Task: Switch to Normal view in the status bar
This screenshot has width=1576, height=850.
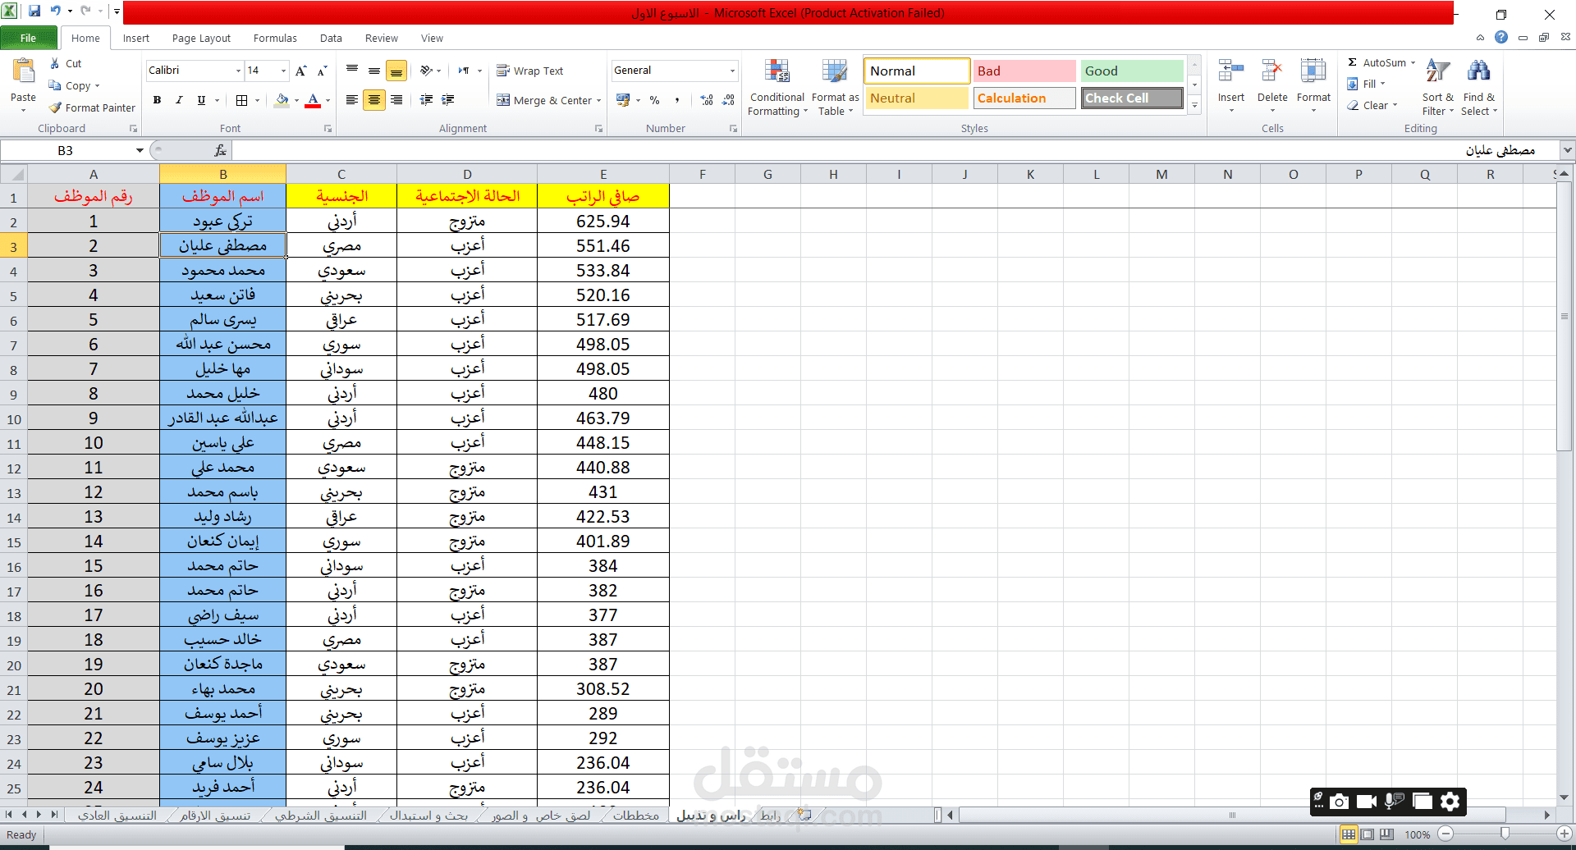Action: click(1349, 834)
